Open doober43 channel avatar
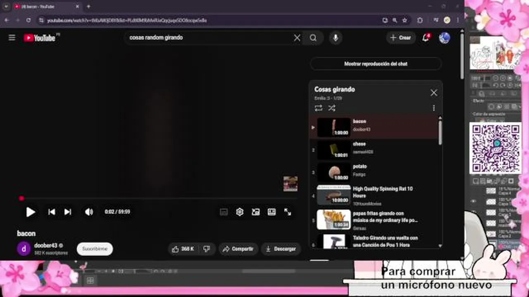This screenshot has width=529, height=297. (x=24, y=249)
